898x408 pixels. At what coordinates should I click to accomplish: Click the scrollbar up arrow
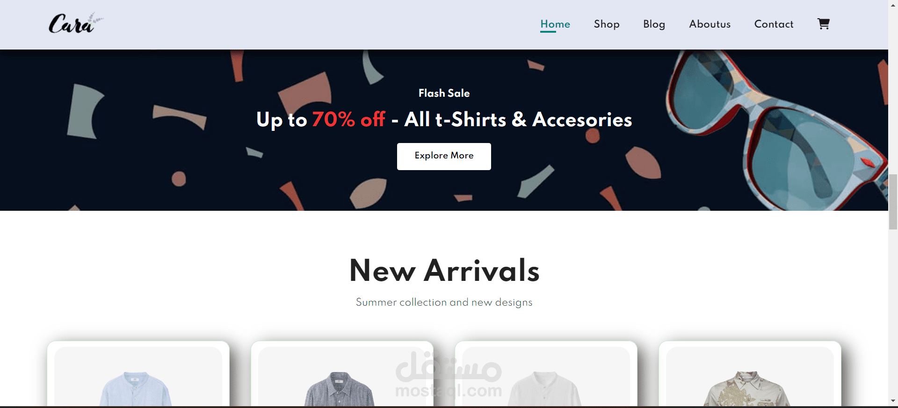pyautogui.click(x=893, y=4)
